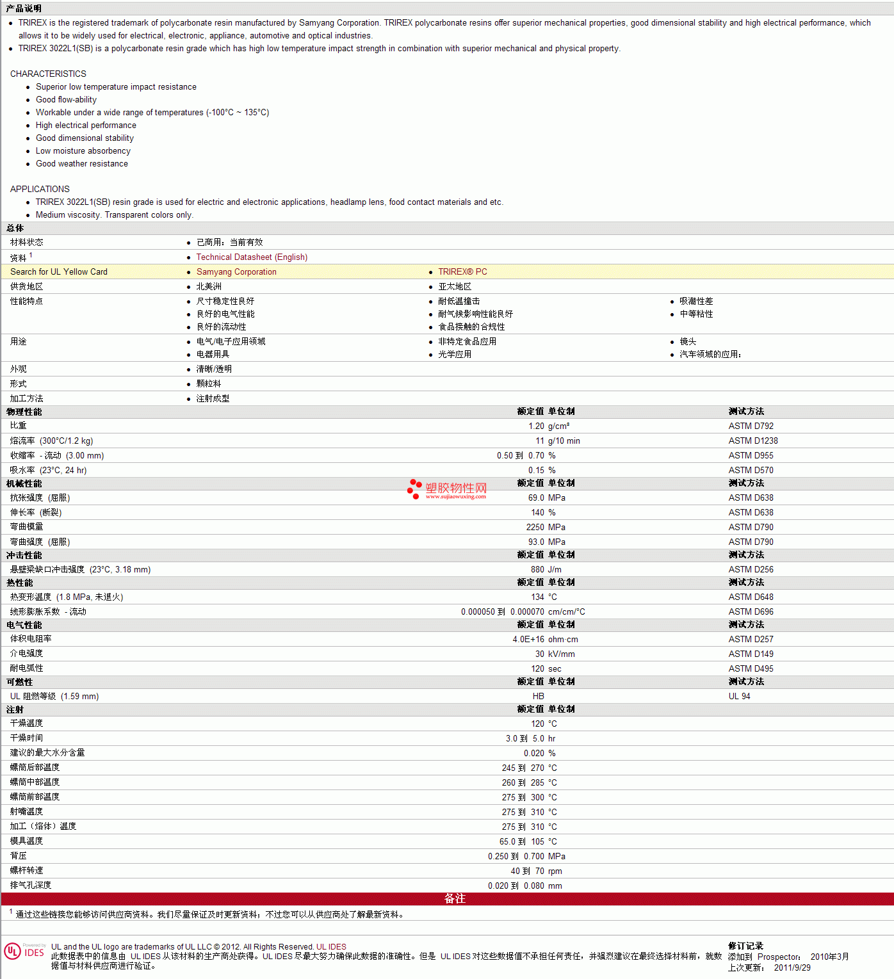Viewport: 894px width, 979px height.
Task: Click the 射嘴温度 row label
Action: [26, 812]
